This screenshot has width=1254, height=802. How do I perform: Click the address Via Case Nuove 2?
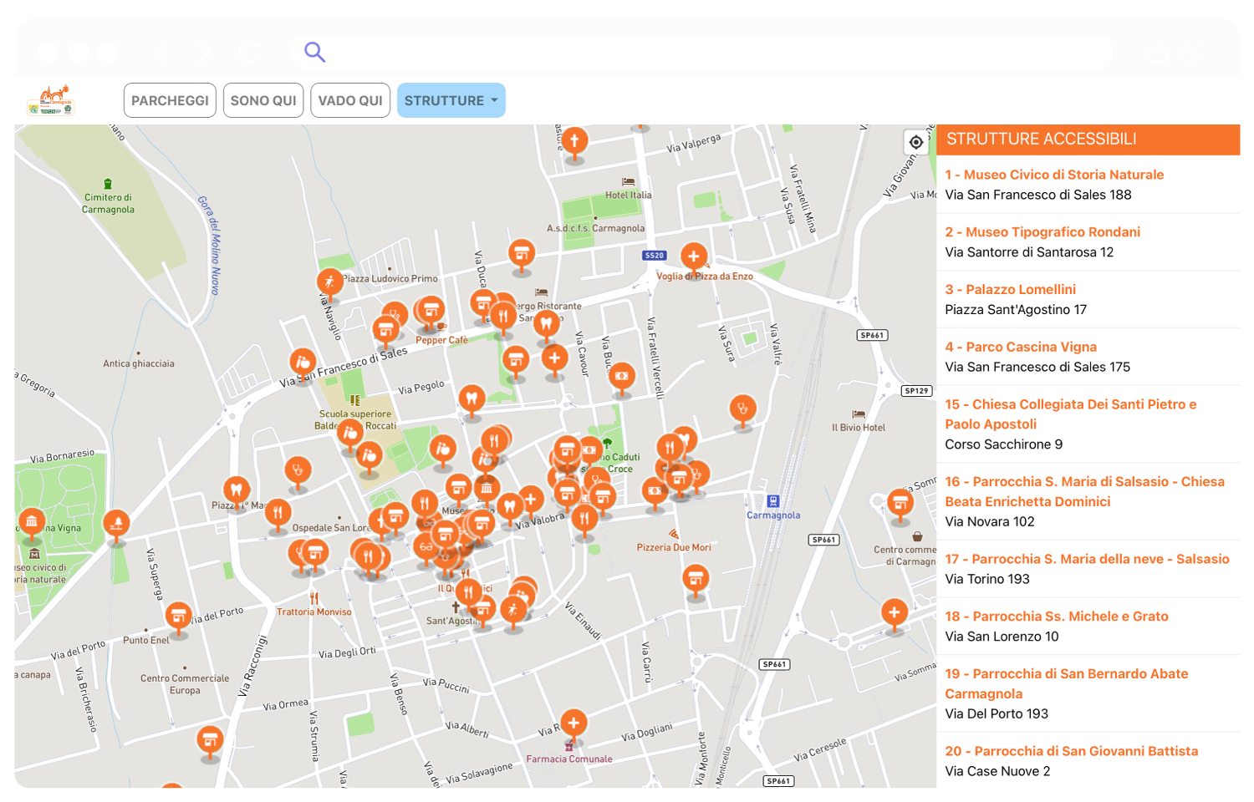click(x=997, y=772)
